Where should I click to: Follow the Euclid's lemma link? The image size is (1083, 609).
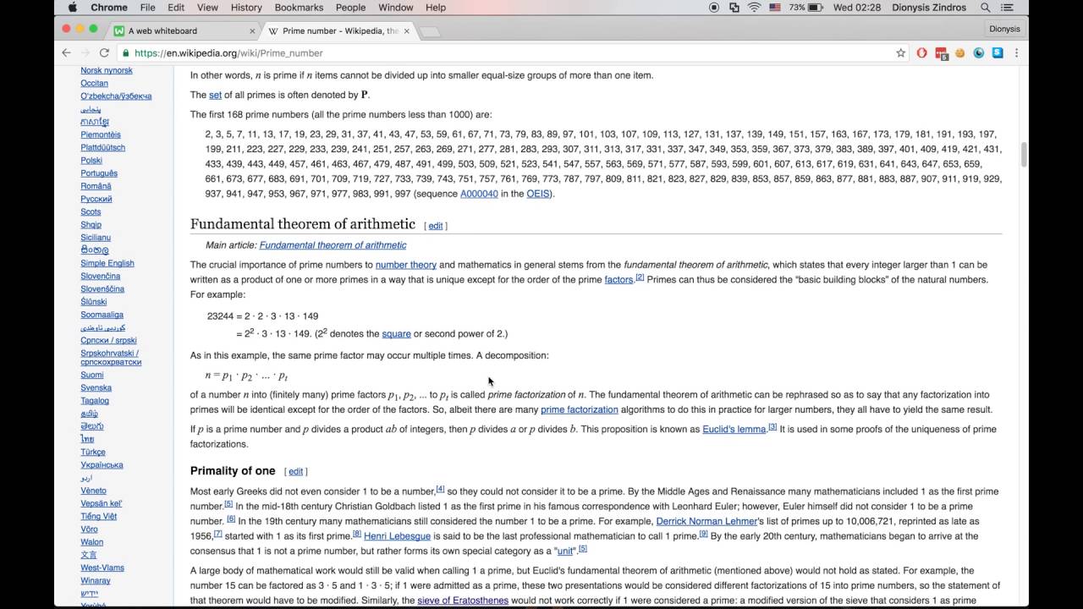(x=734, y=429)
